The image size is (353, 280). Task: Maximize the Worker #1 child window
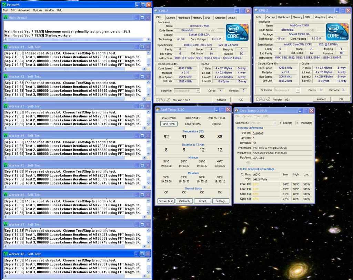142,47
